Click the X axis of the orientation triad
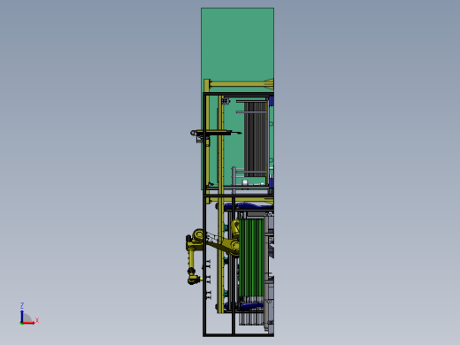Image resolution: width=460 pixels, height=345 pixels. click(x=29, y=323)
